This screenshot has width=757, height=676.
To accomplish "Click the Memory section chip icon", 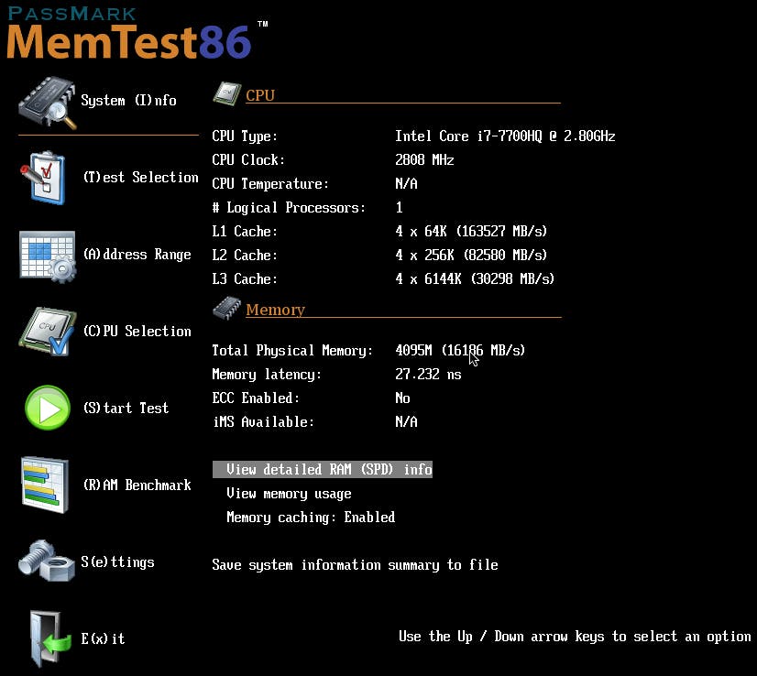I will (x=226, y=309).
